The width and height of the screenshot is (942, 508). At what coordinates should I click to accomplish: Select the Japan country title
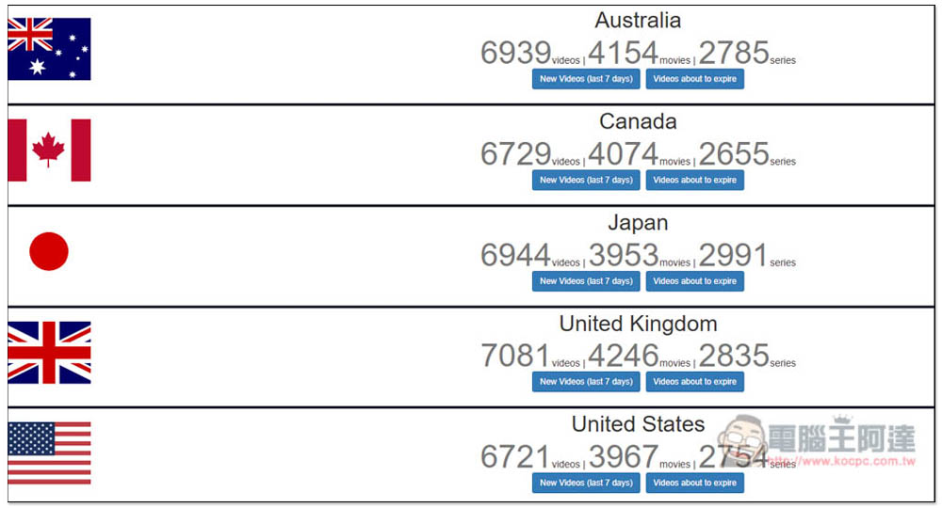tap(638, 223)
